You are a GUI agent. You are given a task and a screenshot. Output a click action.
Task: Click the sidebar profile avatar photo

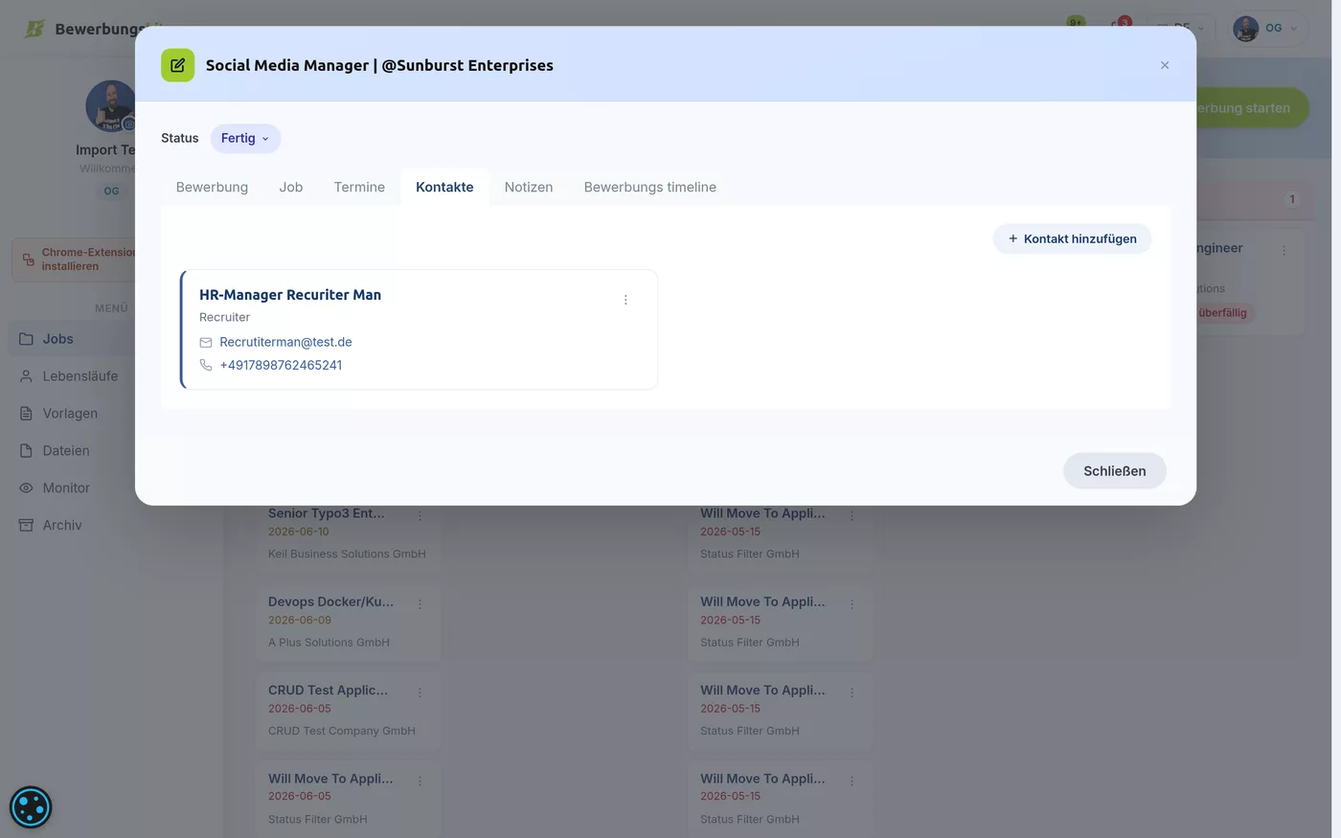110,105
